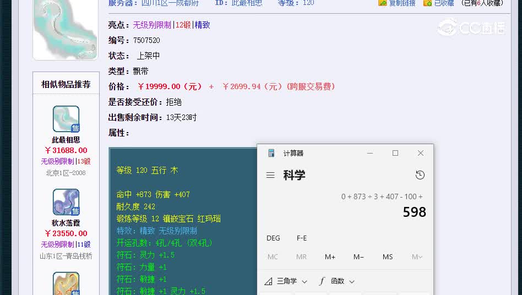Click the 秋水落霞 item name in recommendations
522x295 pixels.
(x=66, y=223)
